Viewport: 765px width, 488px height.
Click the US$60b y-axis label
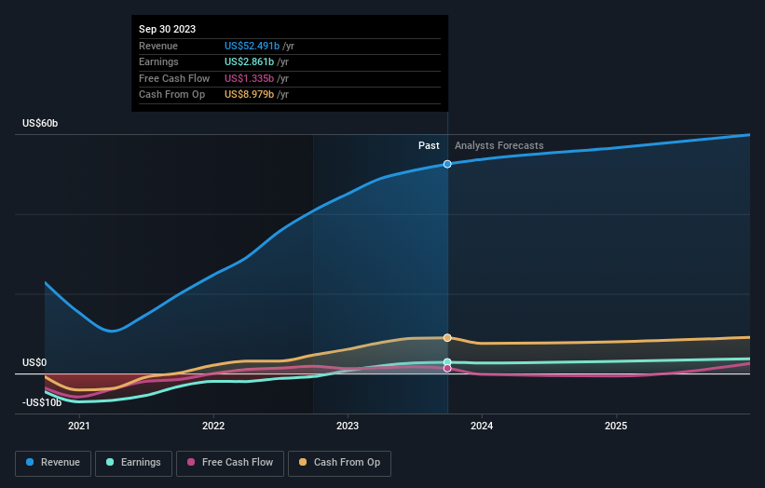click(x=40, y=123)
